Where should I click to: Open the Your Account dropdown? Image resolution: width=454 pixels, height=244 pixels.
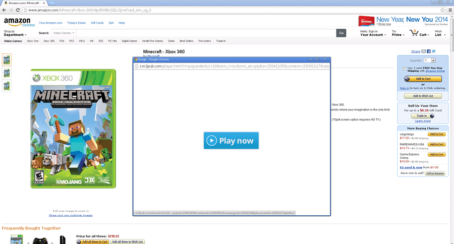(x=373, y=35)
